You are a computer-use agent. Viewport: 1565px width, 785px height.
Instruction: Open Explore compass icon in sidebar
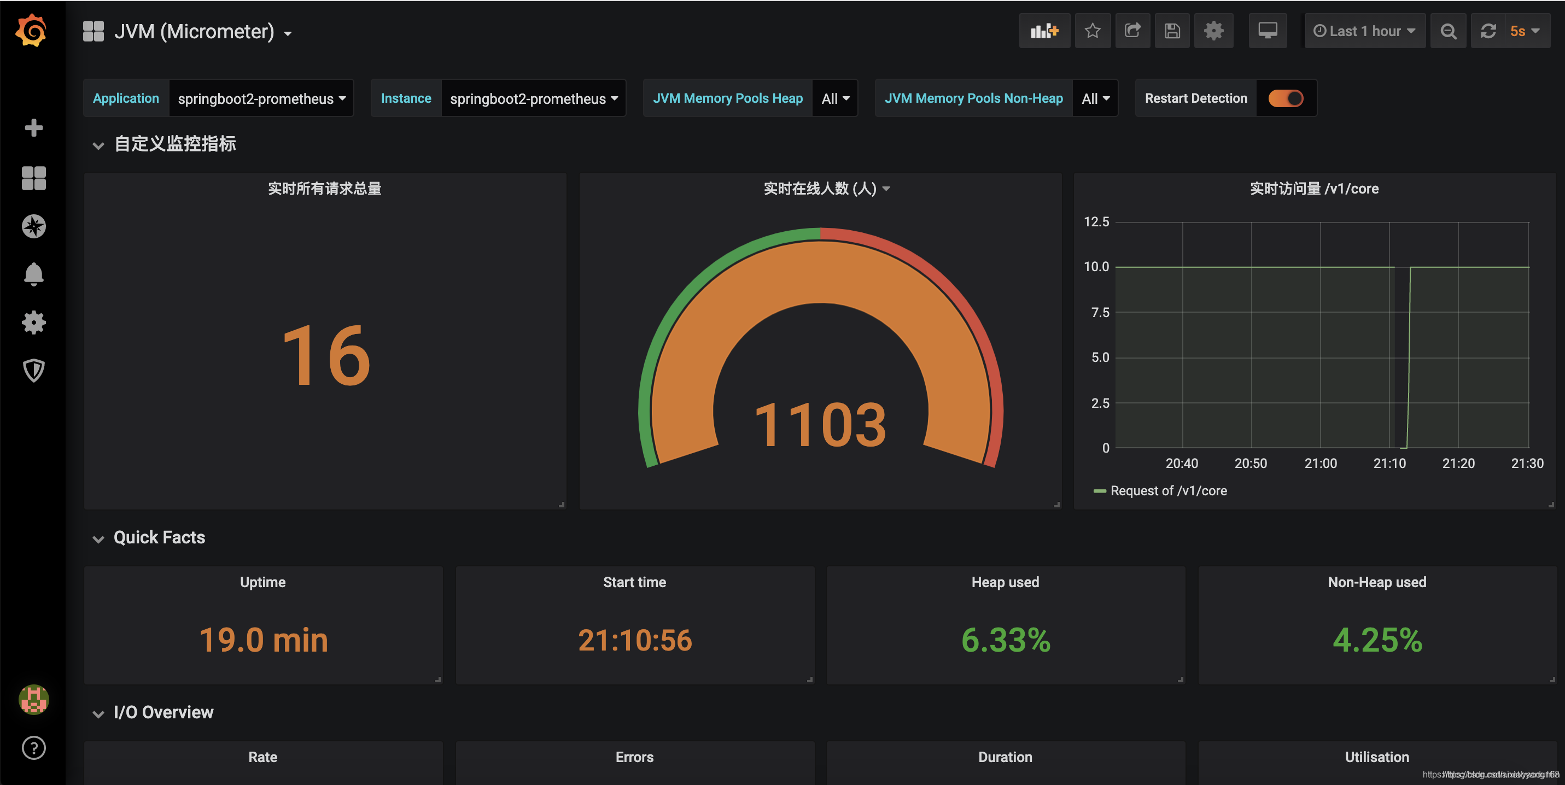(x=34, y=226)
